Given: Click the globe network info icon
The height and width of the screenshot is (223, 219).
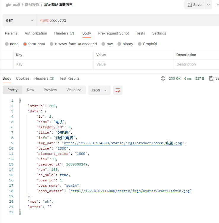Looking at the screenshot, I should tap(163, 78).
